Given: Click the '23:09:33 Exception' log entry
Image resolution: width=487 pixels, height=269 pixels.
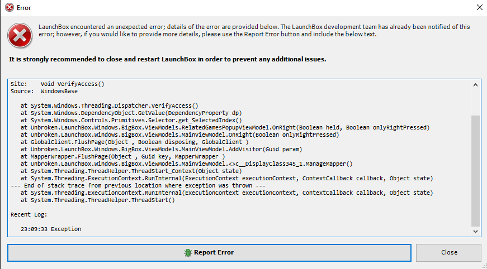Looking at the screenshot, I should point(51,229).
